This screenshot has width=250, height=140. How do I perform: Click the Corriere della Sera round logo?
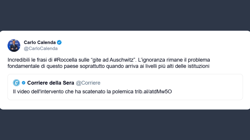(16, 83)
